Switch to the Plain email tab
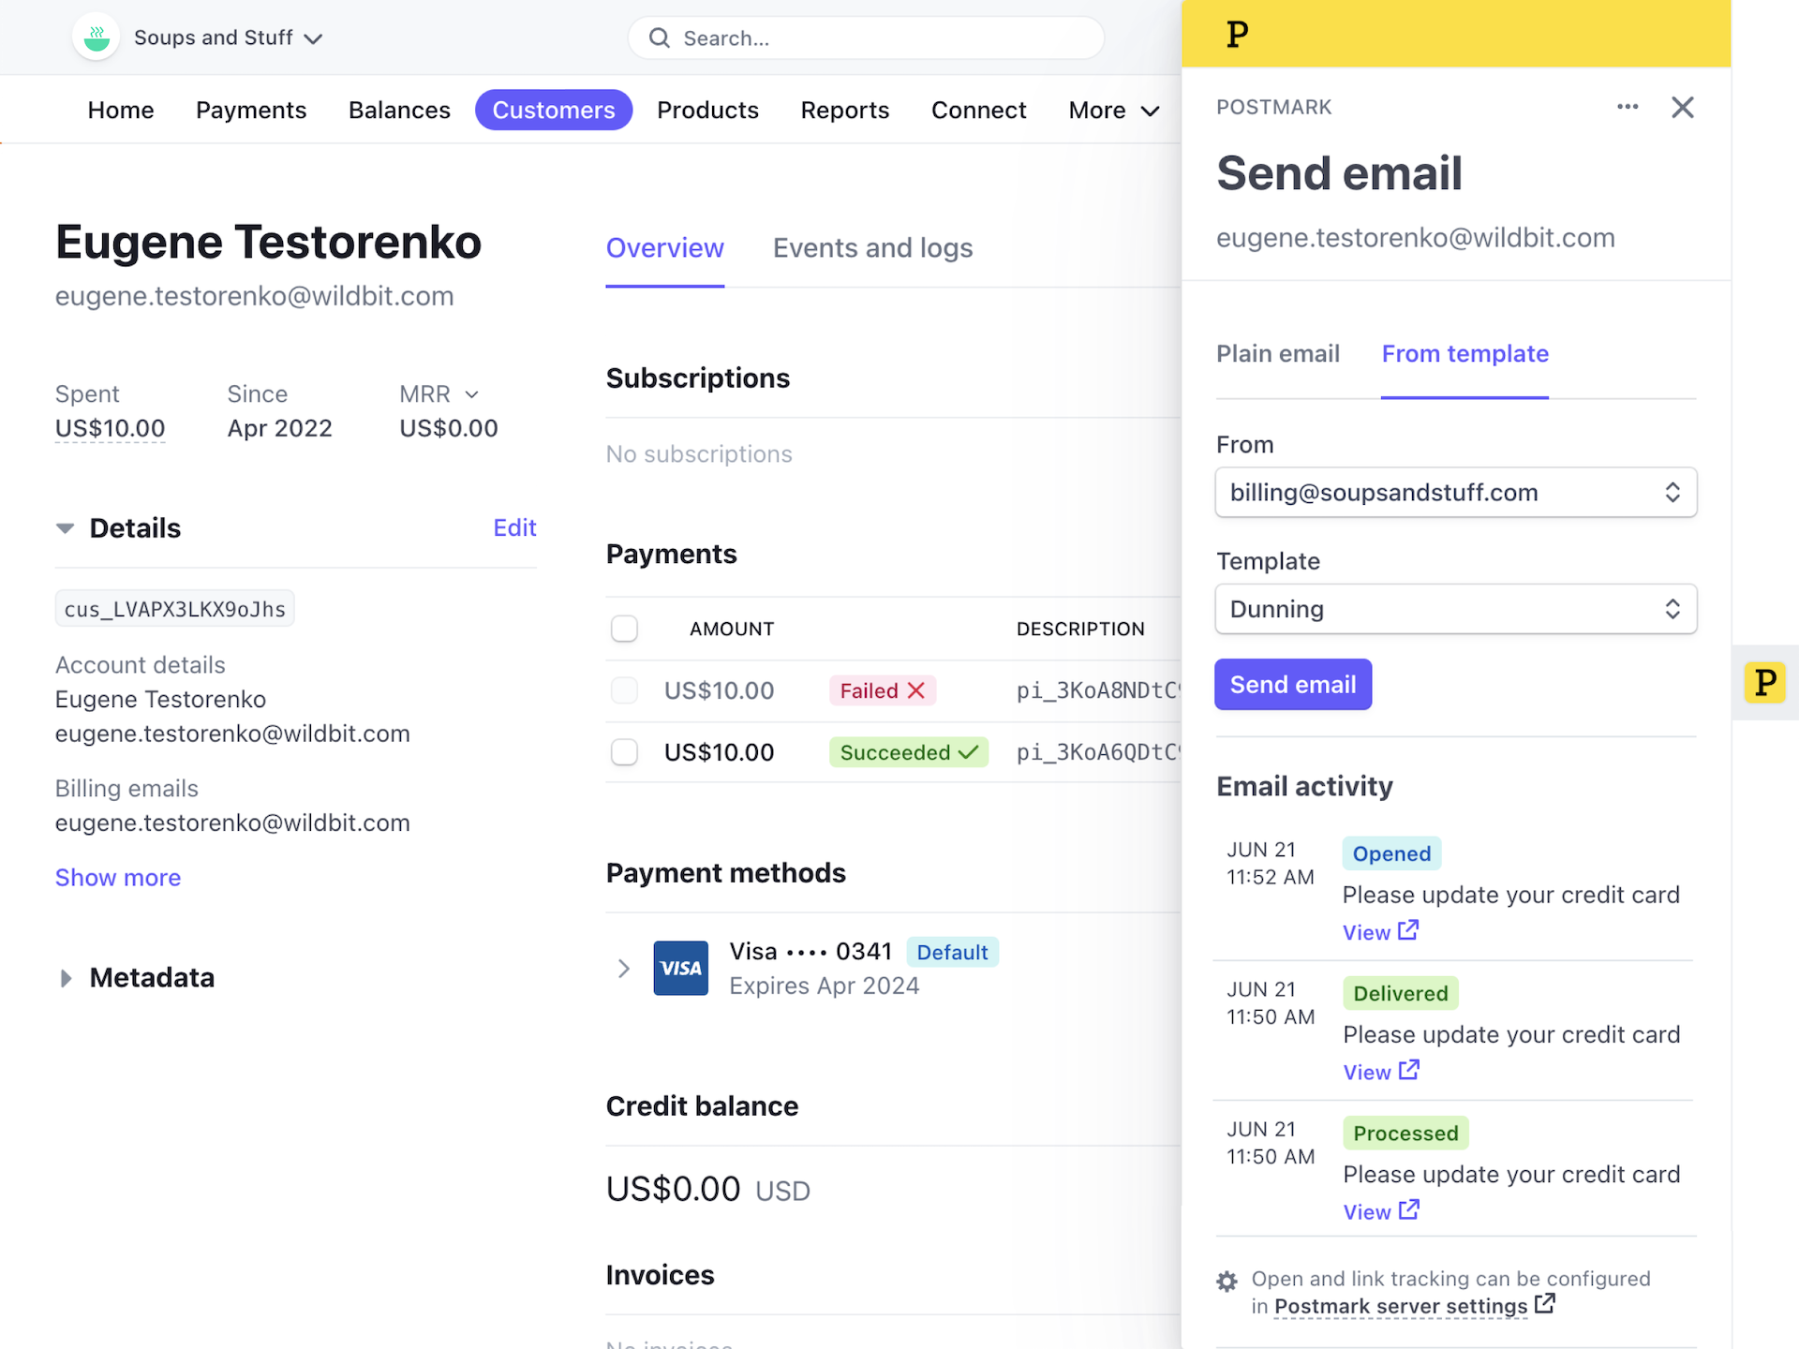Viewport: 1799px width, 1349px height. [x=1278, y=353]
